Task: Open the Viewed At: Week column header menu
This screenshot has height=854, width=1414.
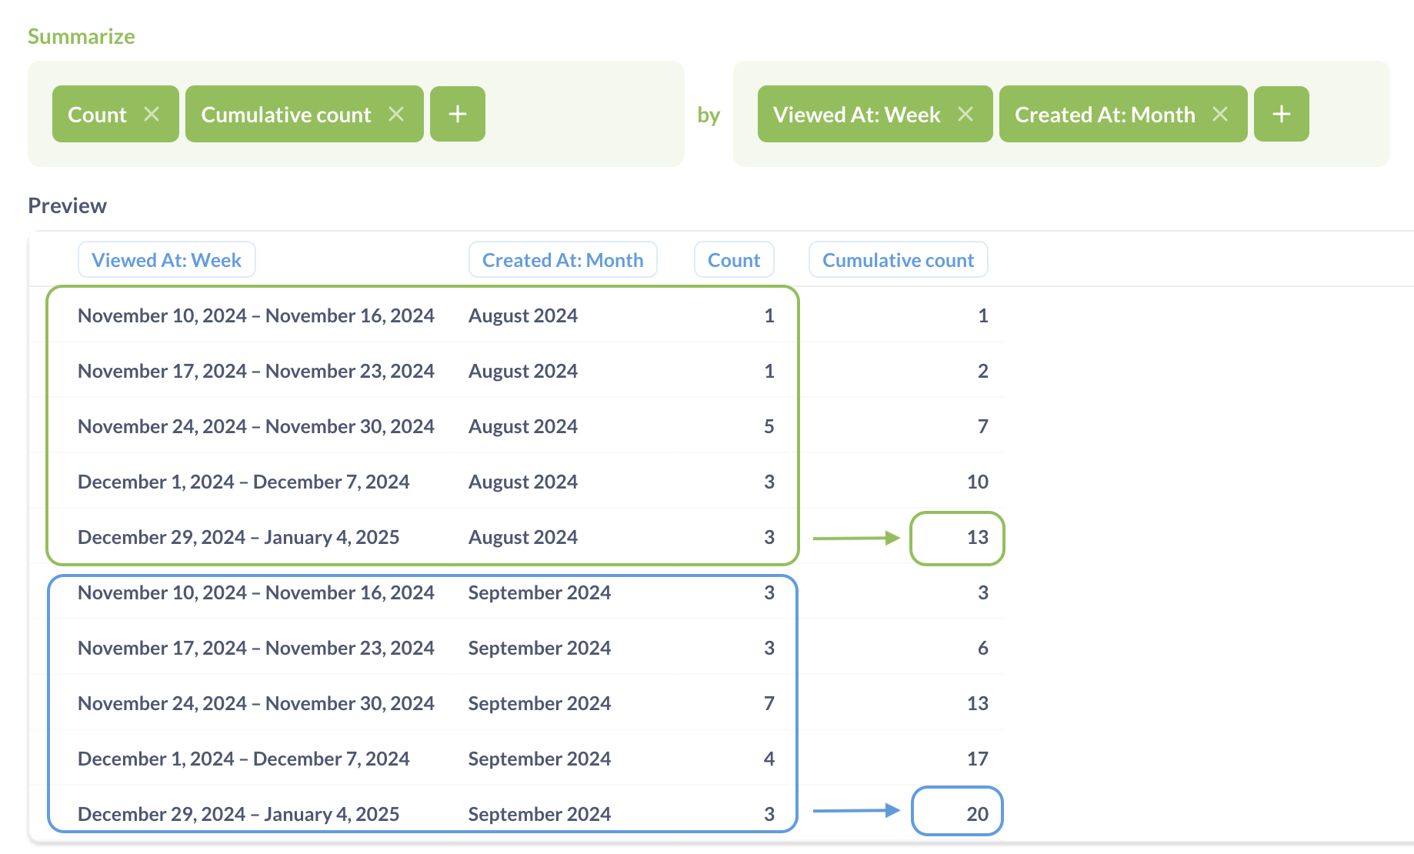Action: coord(166,259)
